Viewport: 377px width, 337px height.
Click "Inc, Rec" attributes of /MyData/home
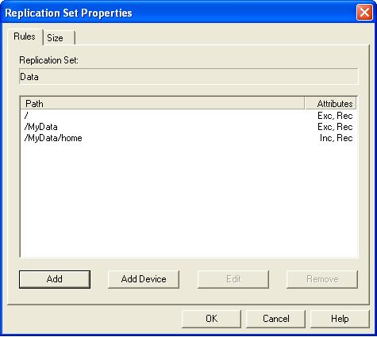[x=336, y=138]
